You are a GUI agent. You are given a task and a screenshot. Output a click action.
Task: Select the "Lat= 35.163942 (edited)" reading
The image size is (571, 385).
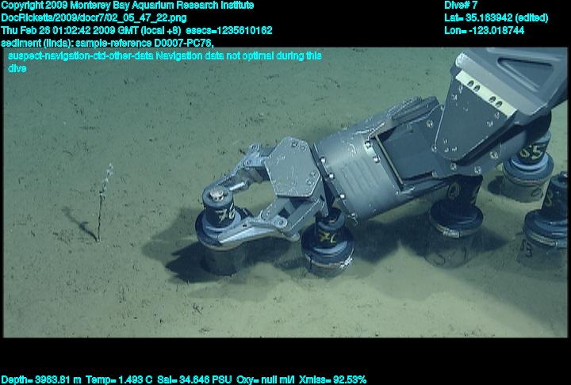tap(496, 18)
